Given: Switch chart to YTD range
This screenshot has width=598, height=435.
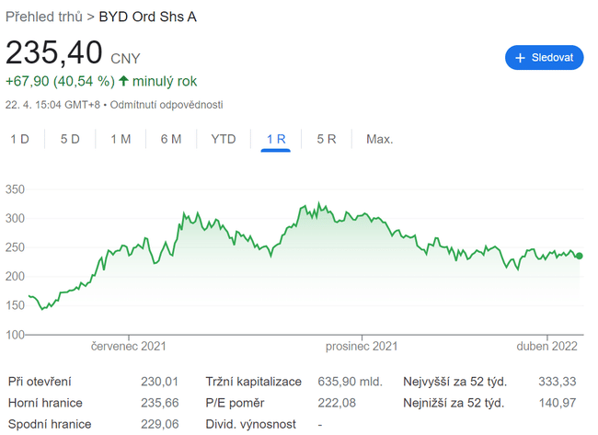Looking at the screenshot, I should point(224,139).
